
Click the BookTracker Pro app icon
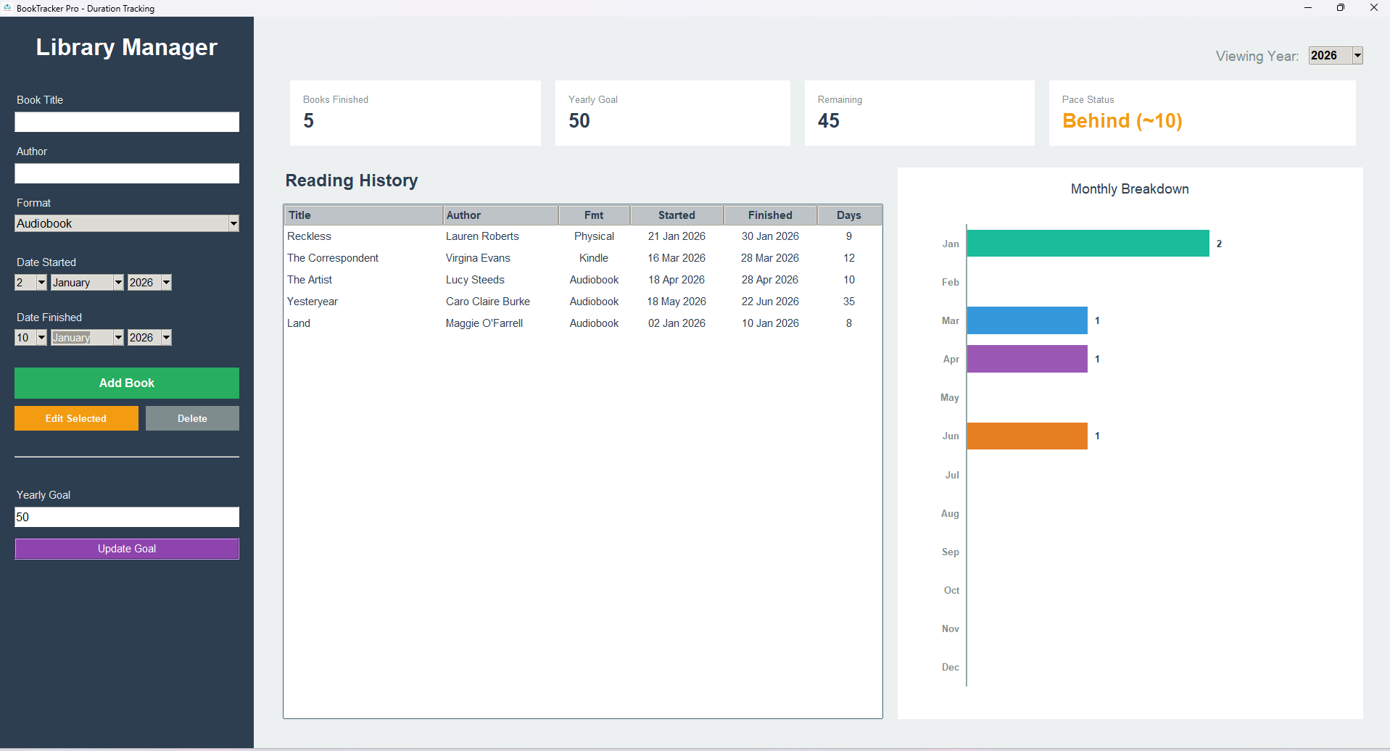[x=7, y=8]
